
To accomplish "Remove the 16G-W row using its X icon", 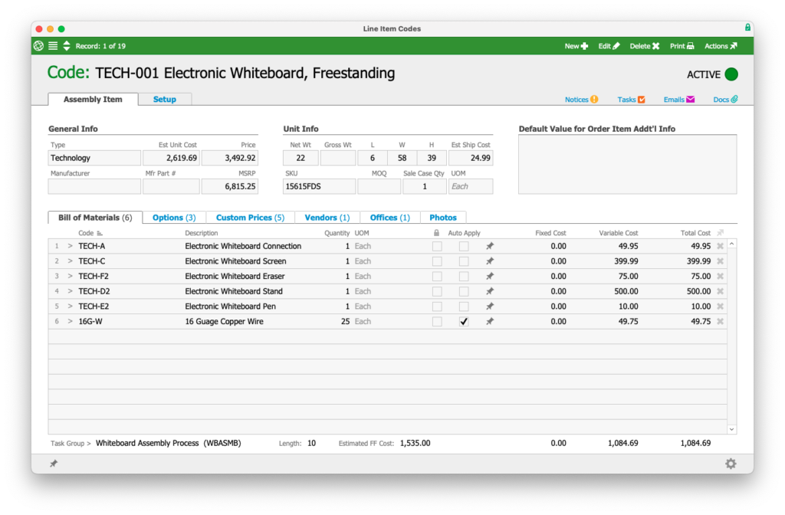I will (719, 321).
